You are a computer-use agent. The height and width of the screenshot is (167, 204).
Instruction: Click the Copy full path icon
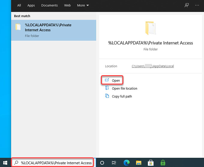coord(107,96)
